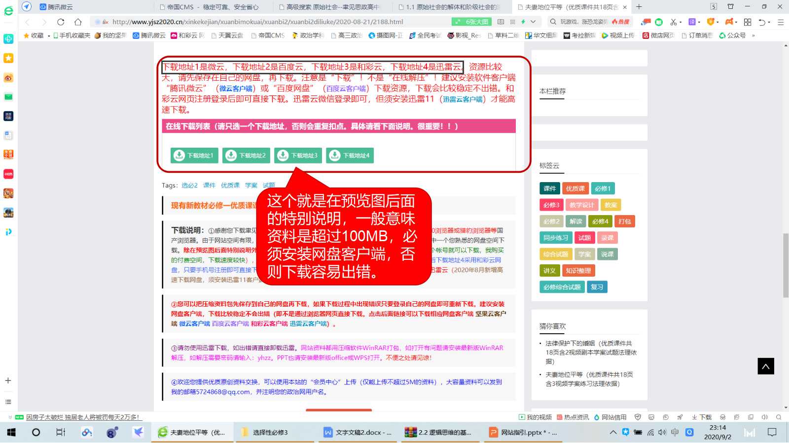Reload the page with the refresh icon
This screenshot has width=789, height=443.
point(61,22)
